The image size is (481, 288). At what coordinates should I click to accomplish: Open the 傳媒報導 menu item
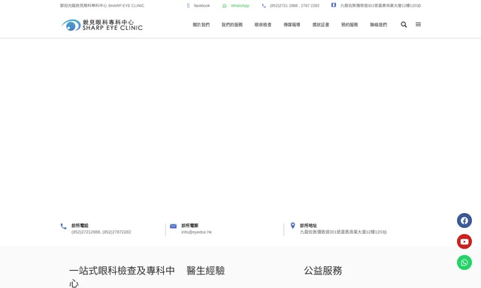pyautogui.click(x=292, y=25)
